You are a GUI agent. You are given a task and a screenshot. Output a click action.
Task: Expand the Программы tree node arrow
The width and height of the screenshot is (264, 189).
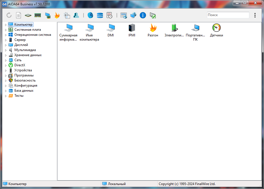tap(6, 76)
